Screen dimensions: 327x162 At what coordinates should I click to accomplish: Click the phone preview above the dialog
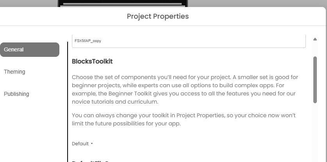click(123, 4)
